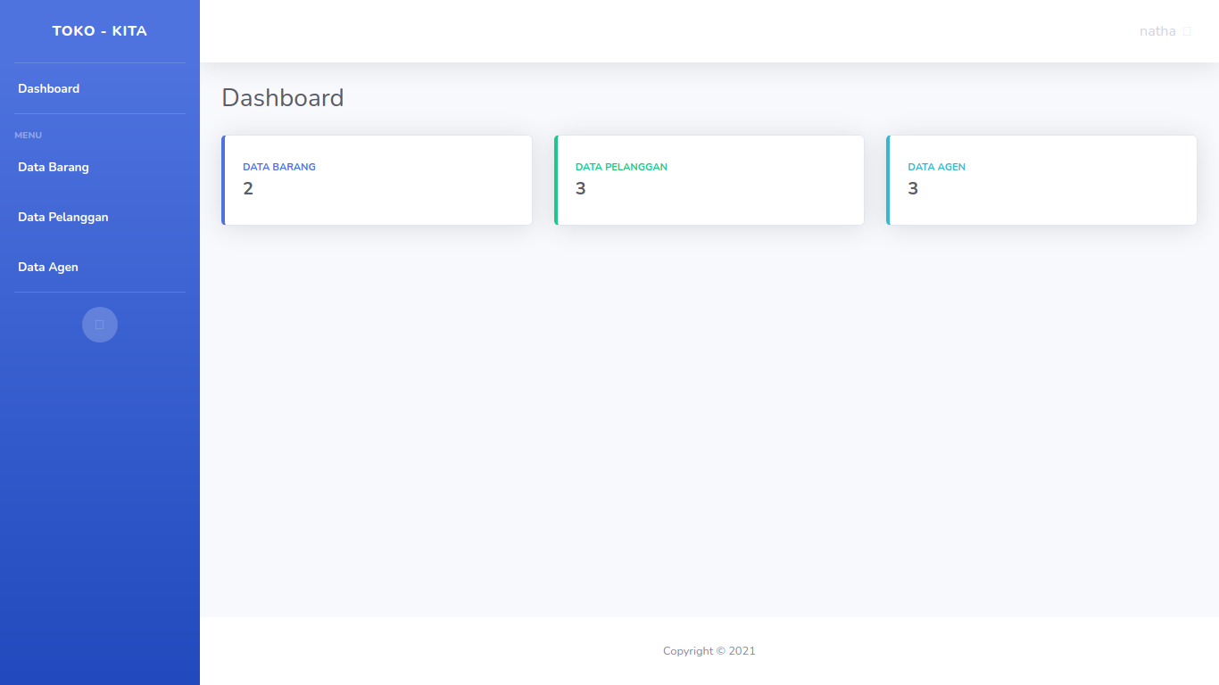
Task: Go to Dashboard in the sidebar
Action: point(49,88)
